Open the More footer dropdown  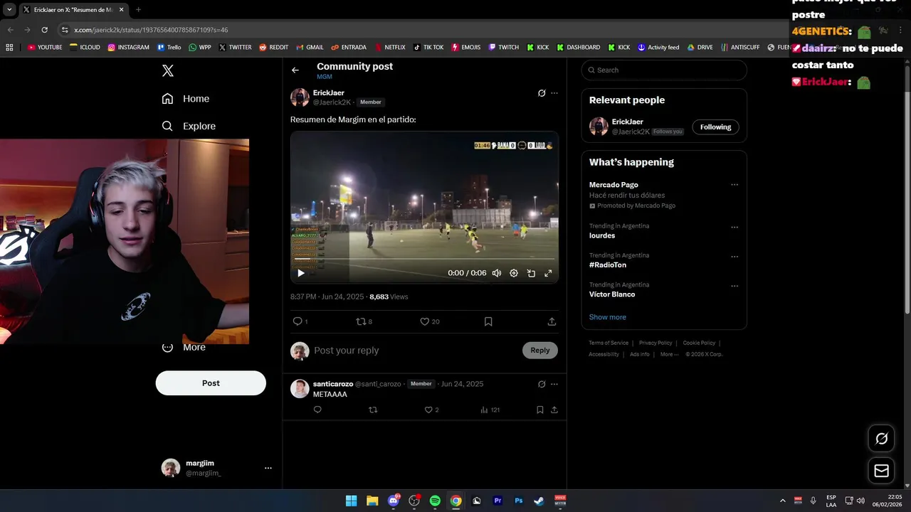click(669, 354)
